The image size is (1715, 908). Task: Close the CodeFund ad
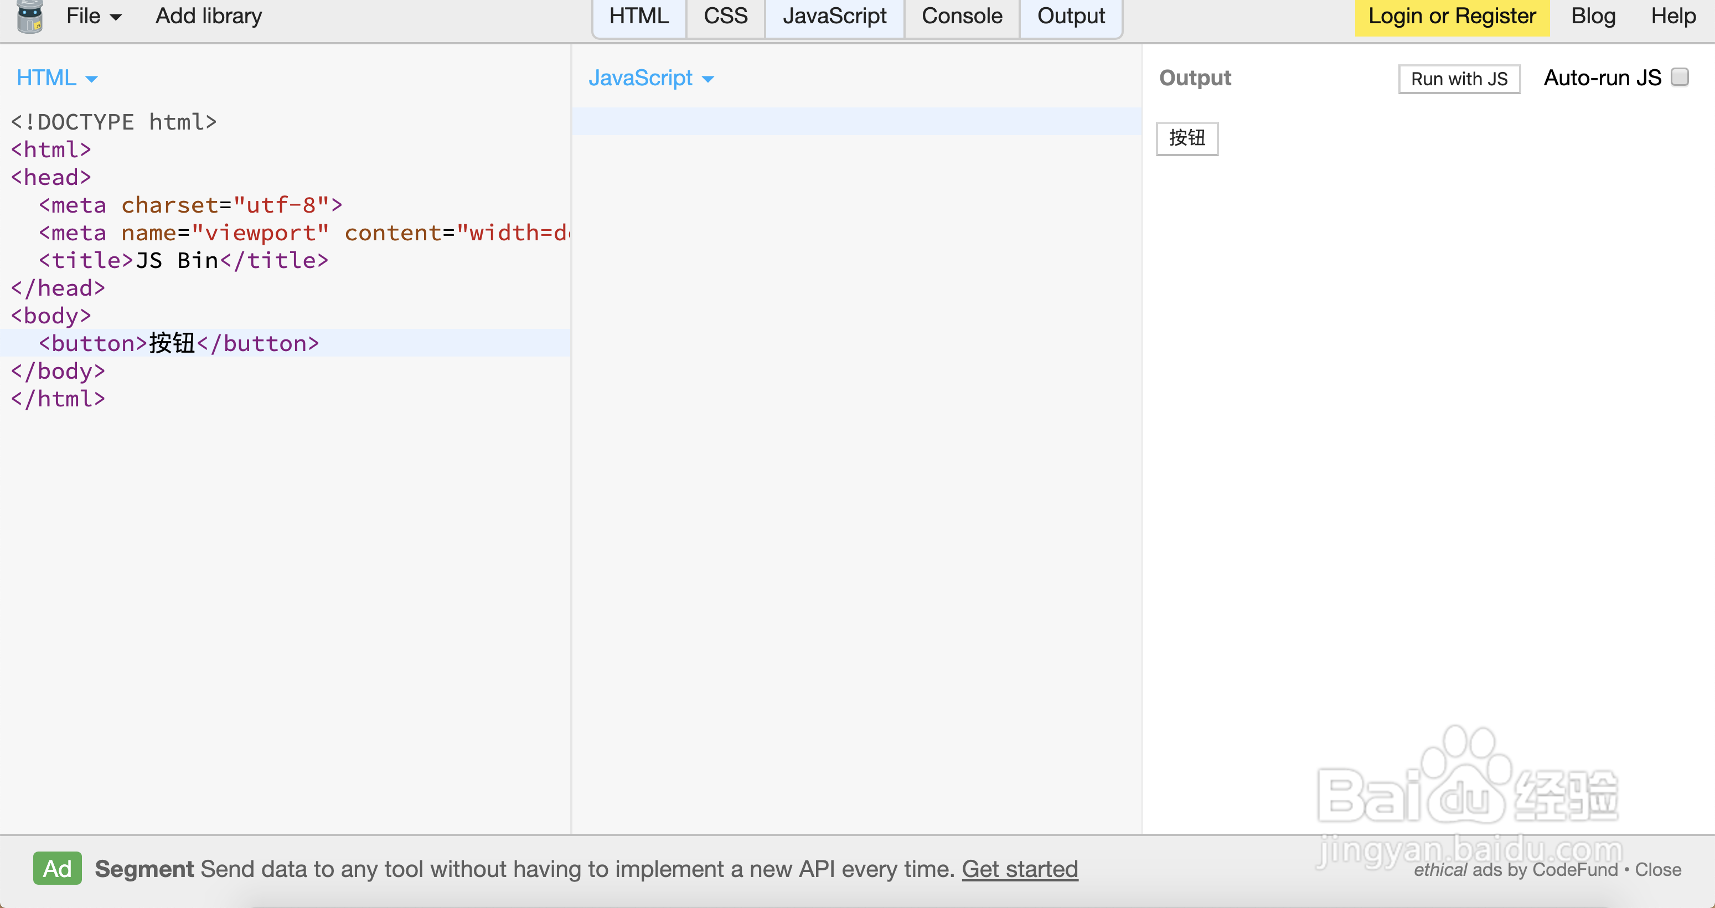click(1659, 869)
